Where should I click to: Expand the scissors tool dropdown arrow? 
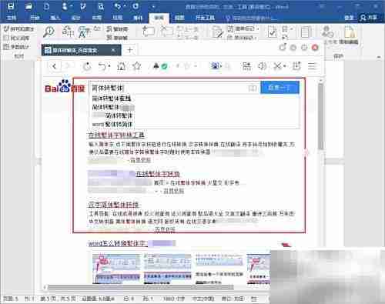tap(285, 66)
